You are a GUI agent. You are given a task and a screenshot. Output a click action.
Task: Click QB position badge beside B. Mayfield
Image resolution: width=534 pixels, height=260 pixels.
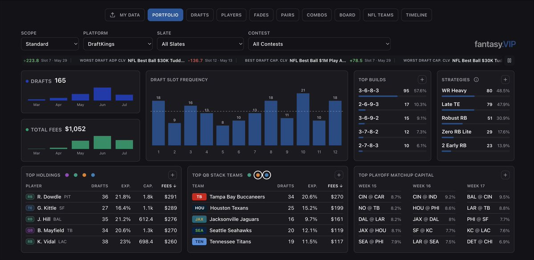(x=30, y=231)
